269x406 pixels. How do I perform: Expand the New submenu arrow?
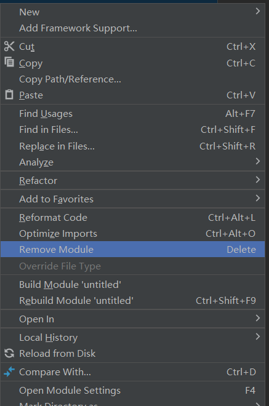[x=257, y=11]
